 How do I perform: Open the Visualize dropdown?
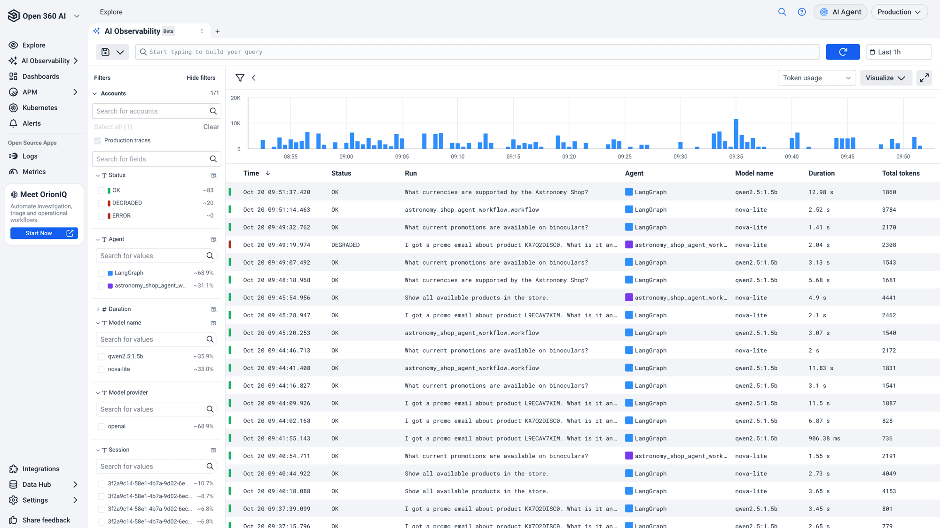pos(885,78)
